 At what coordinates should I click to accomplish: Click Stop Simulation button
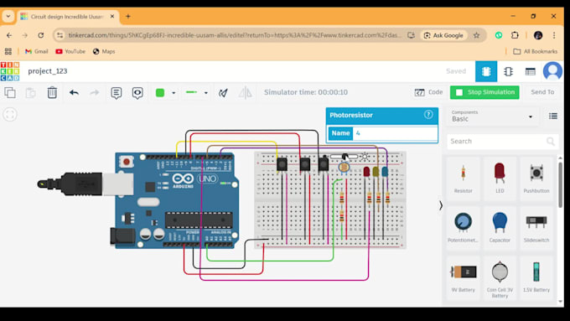pyautogui.click(x=484, y=92)
